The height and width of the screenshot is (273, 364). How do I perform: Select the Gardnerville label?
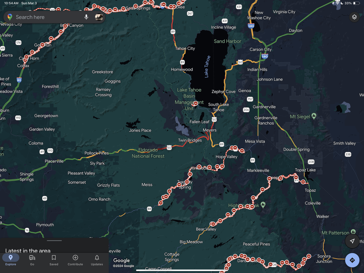coord(264,107)
